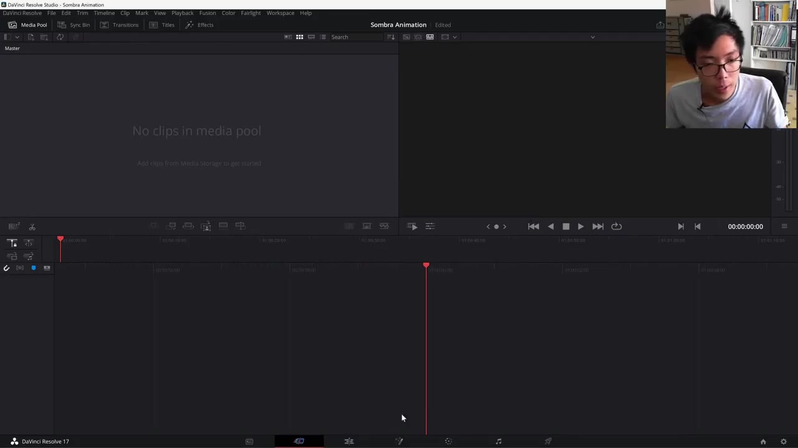Screen dimensions: 798x448
Task: Open the Tools sliders icon under viewer
Action: point(430,226)
